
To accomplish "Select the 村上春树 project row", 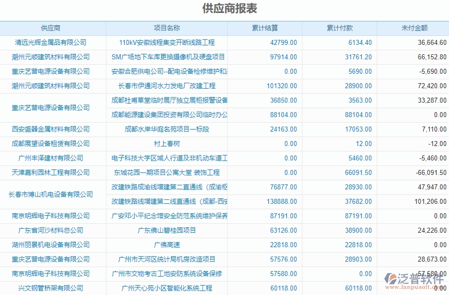I will point(167,144).
